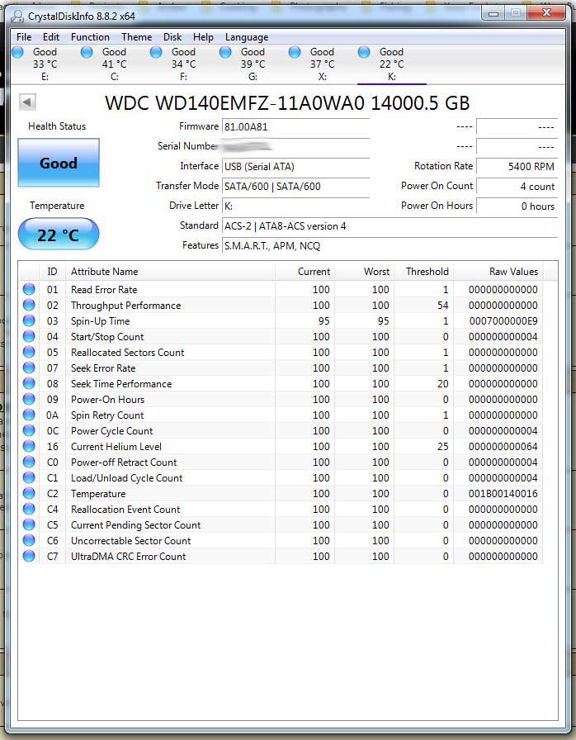Click the Reallocation Event Count status orb
Viewport: 576px width, 740px height.
point(29,509)
